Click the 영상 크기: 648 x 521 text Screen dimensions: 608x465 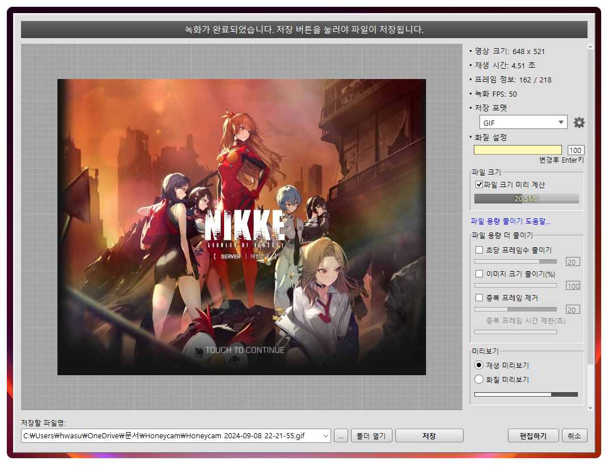pyautogui.click(x=510, y=51)
